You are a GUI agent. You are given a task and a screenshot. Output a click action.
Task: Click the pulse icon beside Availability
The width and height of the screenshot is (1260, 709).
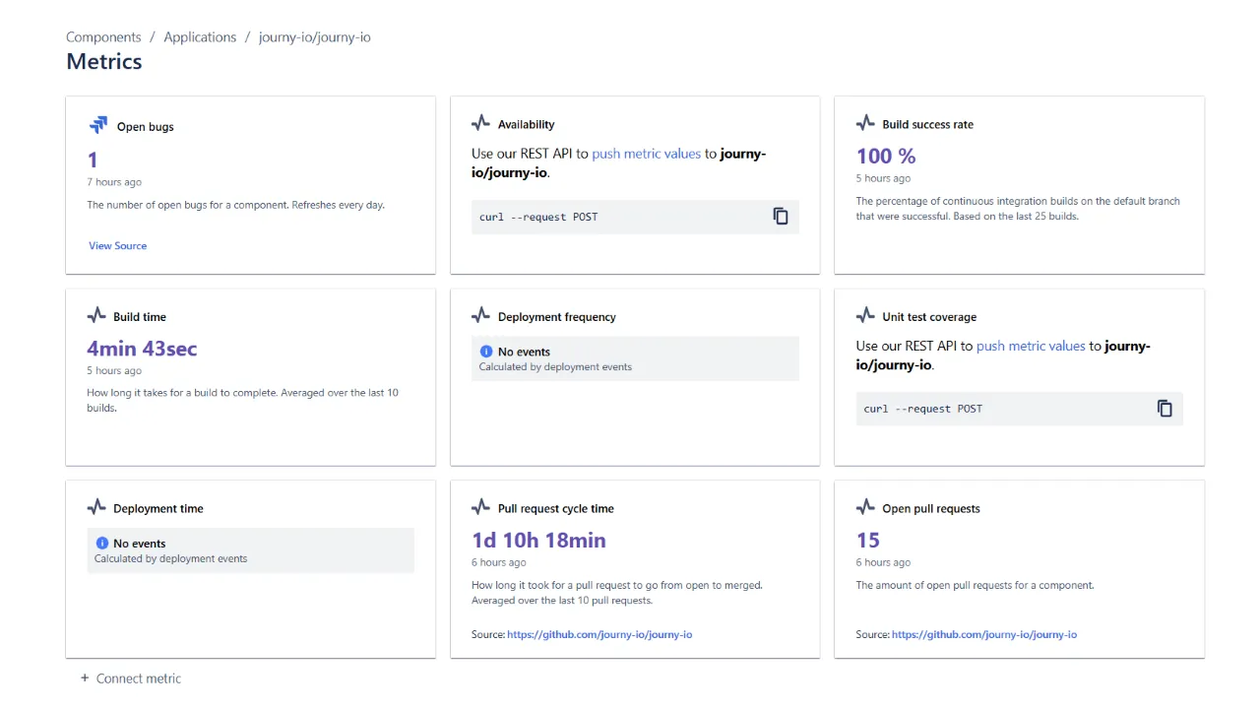pos(480,122)
